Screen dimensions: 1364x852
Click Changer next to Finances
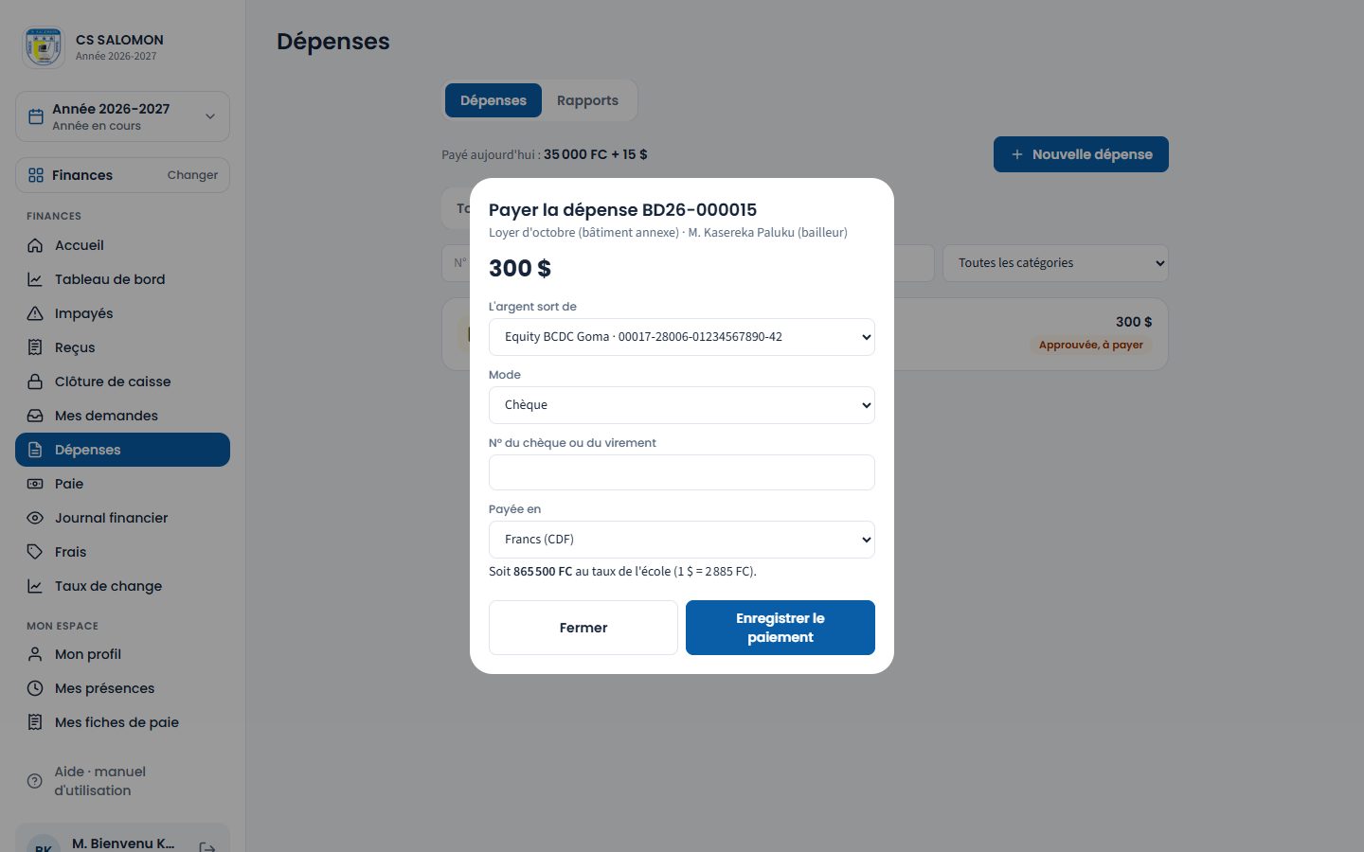pyautogui.click(x=192, y=175)
